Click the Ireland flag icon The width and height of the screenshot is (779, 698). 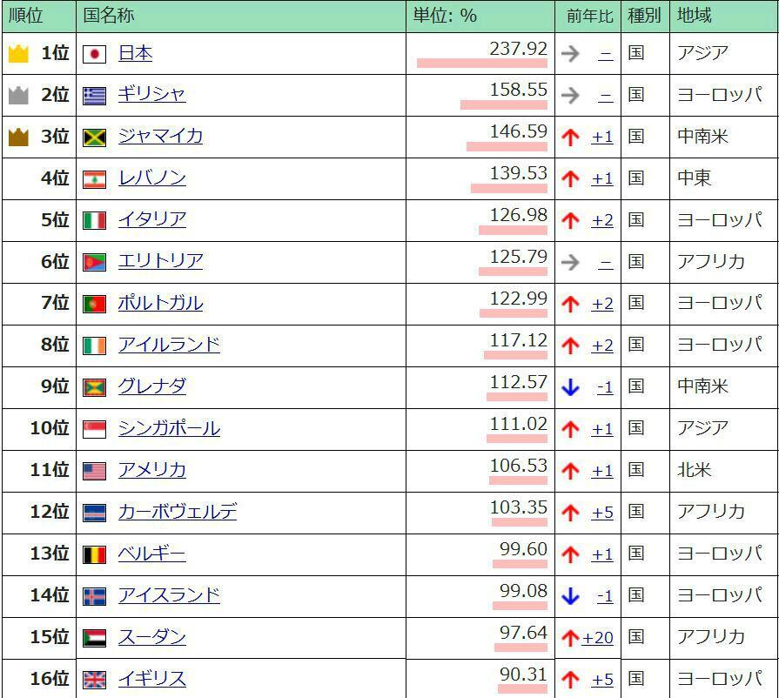click(94, 346)
